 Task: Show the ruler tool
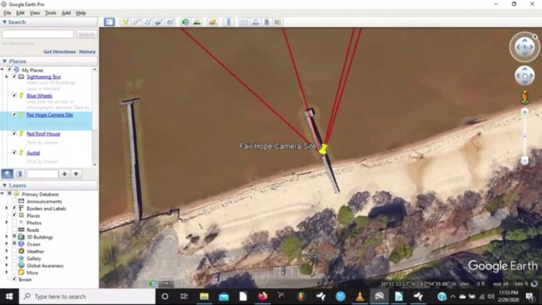pyautogui.click(x=229, y=22)
